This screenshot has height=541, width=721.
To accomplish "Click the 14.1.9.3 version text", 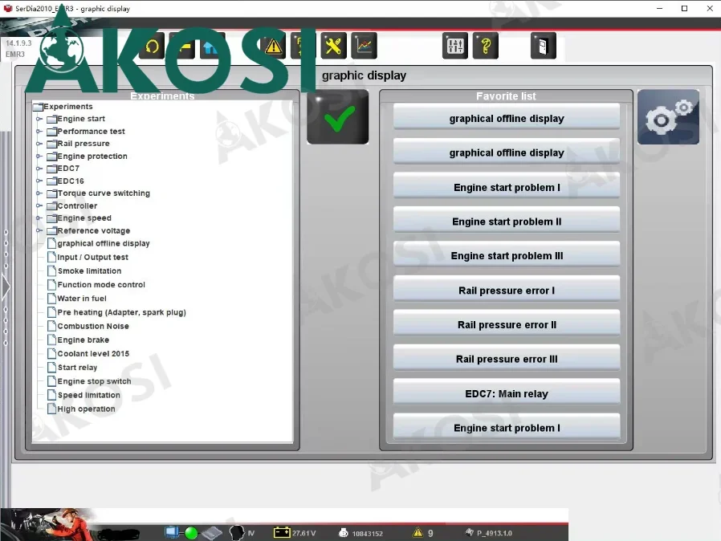I will point(18,43).
